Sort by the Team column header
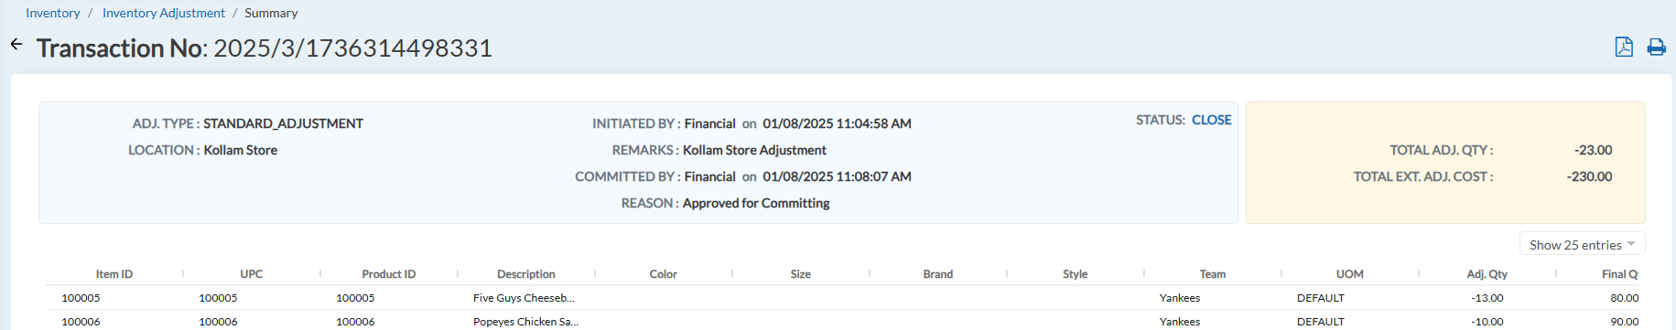 pyautogui.click(x=1213, y=273)
